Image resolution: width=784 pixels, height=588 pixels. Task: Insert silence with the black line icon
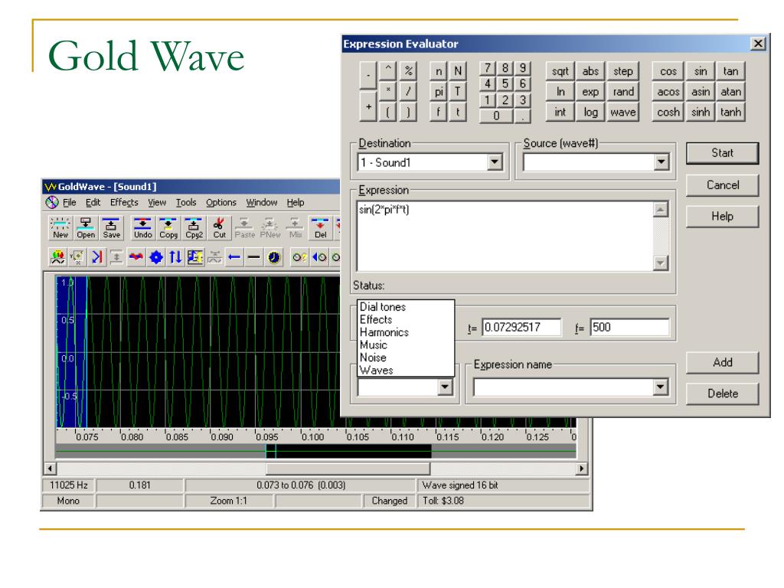tap(254, 257)
